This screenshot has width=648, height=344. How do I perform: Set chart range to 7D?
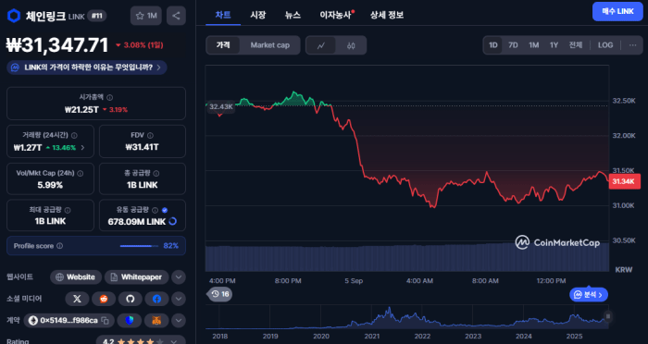coord(513,45)
